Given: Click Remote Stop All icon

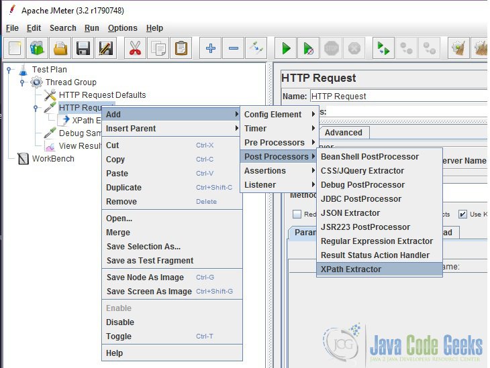Looking at the screenshot, I should [x=406, y=48].
